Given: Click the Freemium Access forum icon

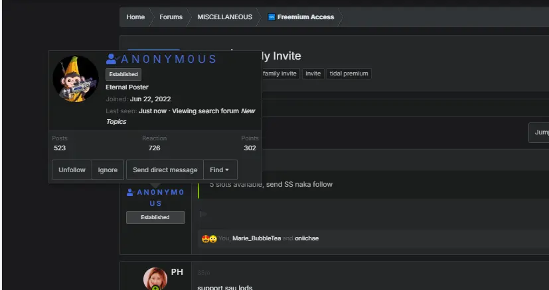Looking at the screenshot, I should click(x=272, y=17).
